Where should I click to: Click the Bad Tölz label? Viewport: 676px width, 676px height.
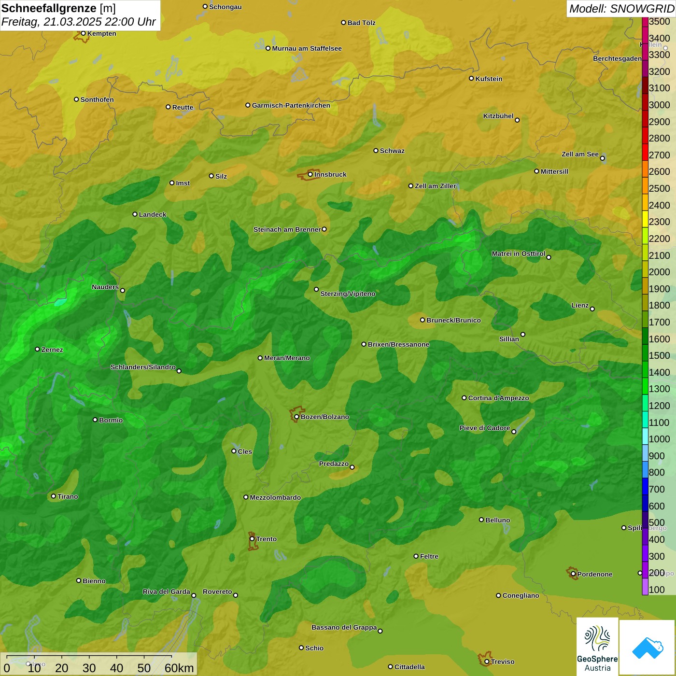click(x=361, y=23)
